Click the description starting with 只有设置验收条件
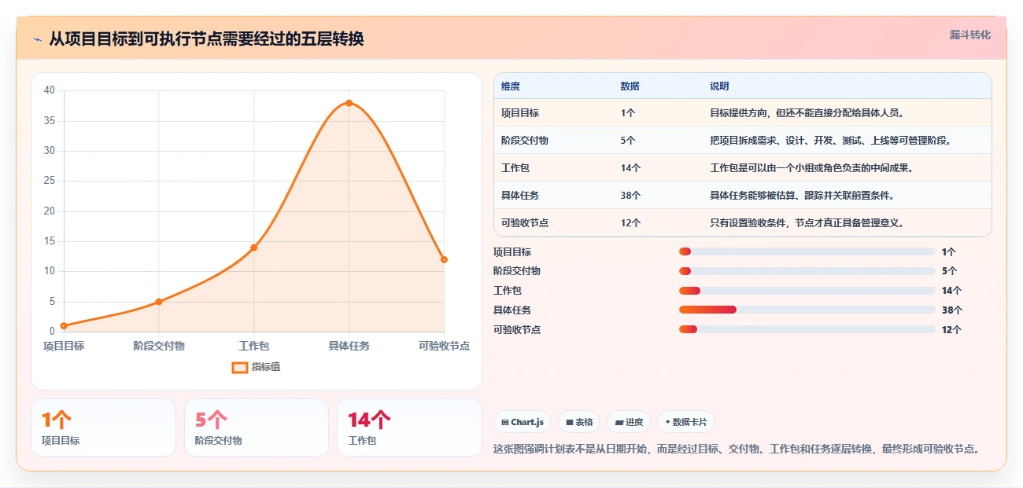The height and width of the screenshot is (488, 1023). [x=807, y=223]
